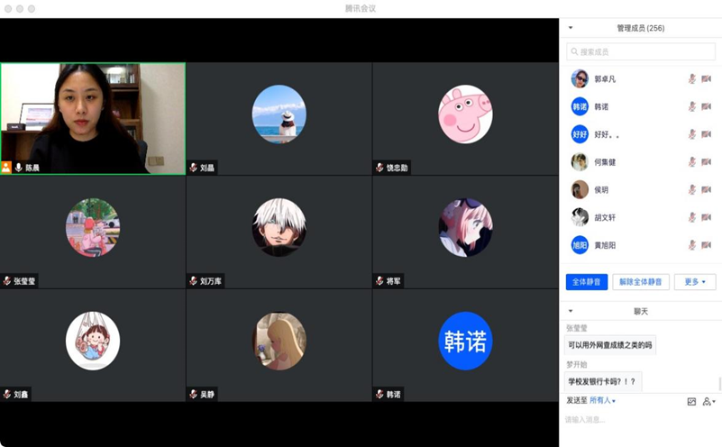Open the 更多 dropdown in member panel
Image resolution: width=722 pixels, height=447 pixels.
(x=695, y=282)
